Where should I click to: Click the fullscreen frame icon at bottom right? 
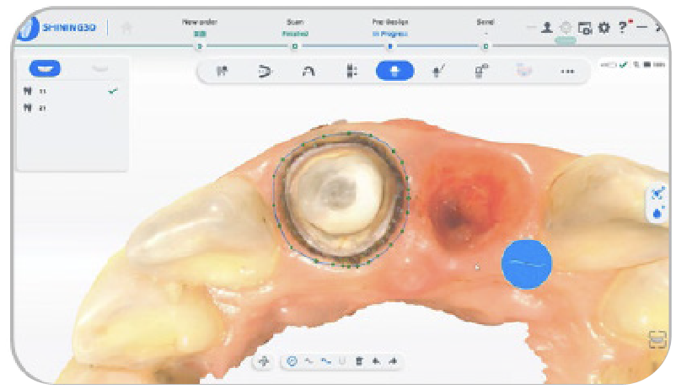(657, 339)
